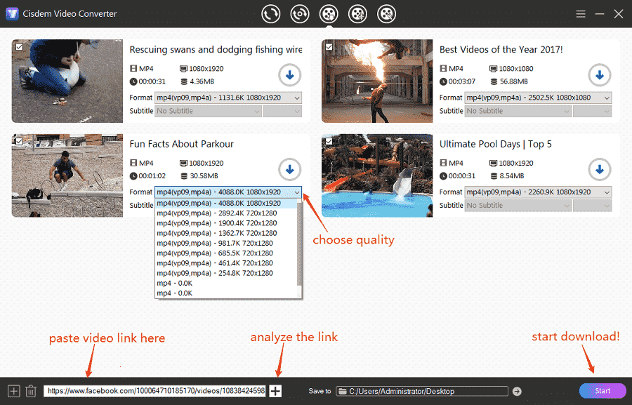Image resolution: width=632 pixels, height=405 pixels.
Task: Download the Ultimate Pool Days video
Action: pos(600,170)
